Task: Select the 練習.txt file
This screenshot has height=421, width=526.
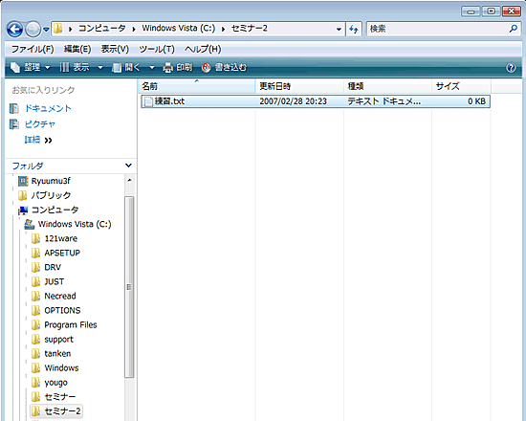Action: 316,101
